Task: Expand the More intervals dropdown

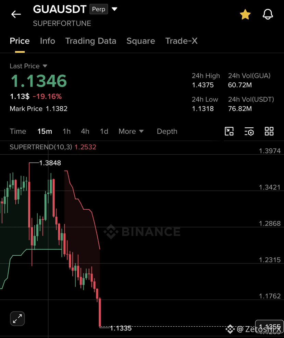Action: (x=131, y=131)
